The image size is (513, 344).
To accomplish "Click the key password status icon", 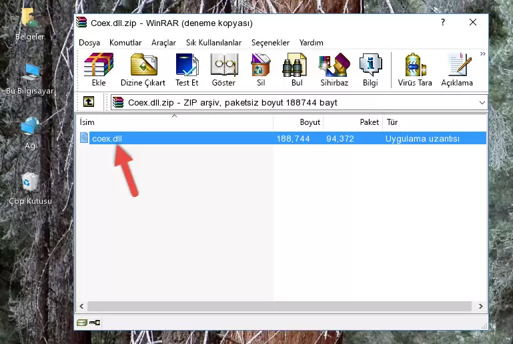I will 95,323.
